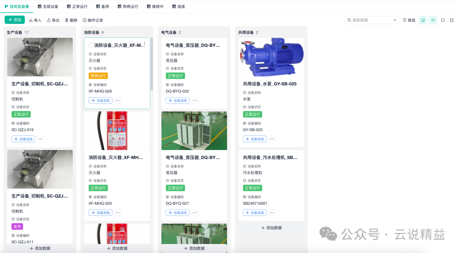The image size is (460, 253).
Task: Expand the search field dropdown arrow
Action: pos(395,20)
